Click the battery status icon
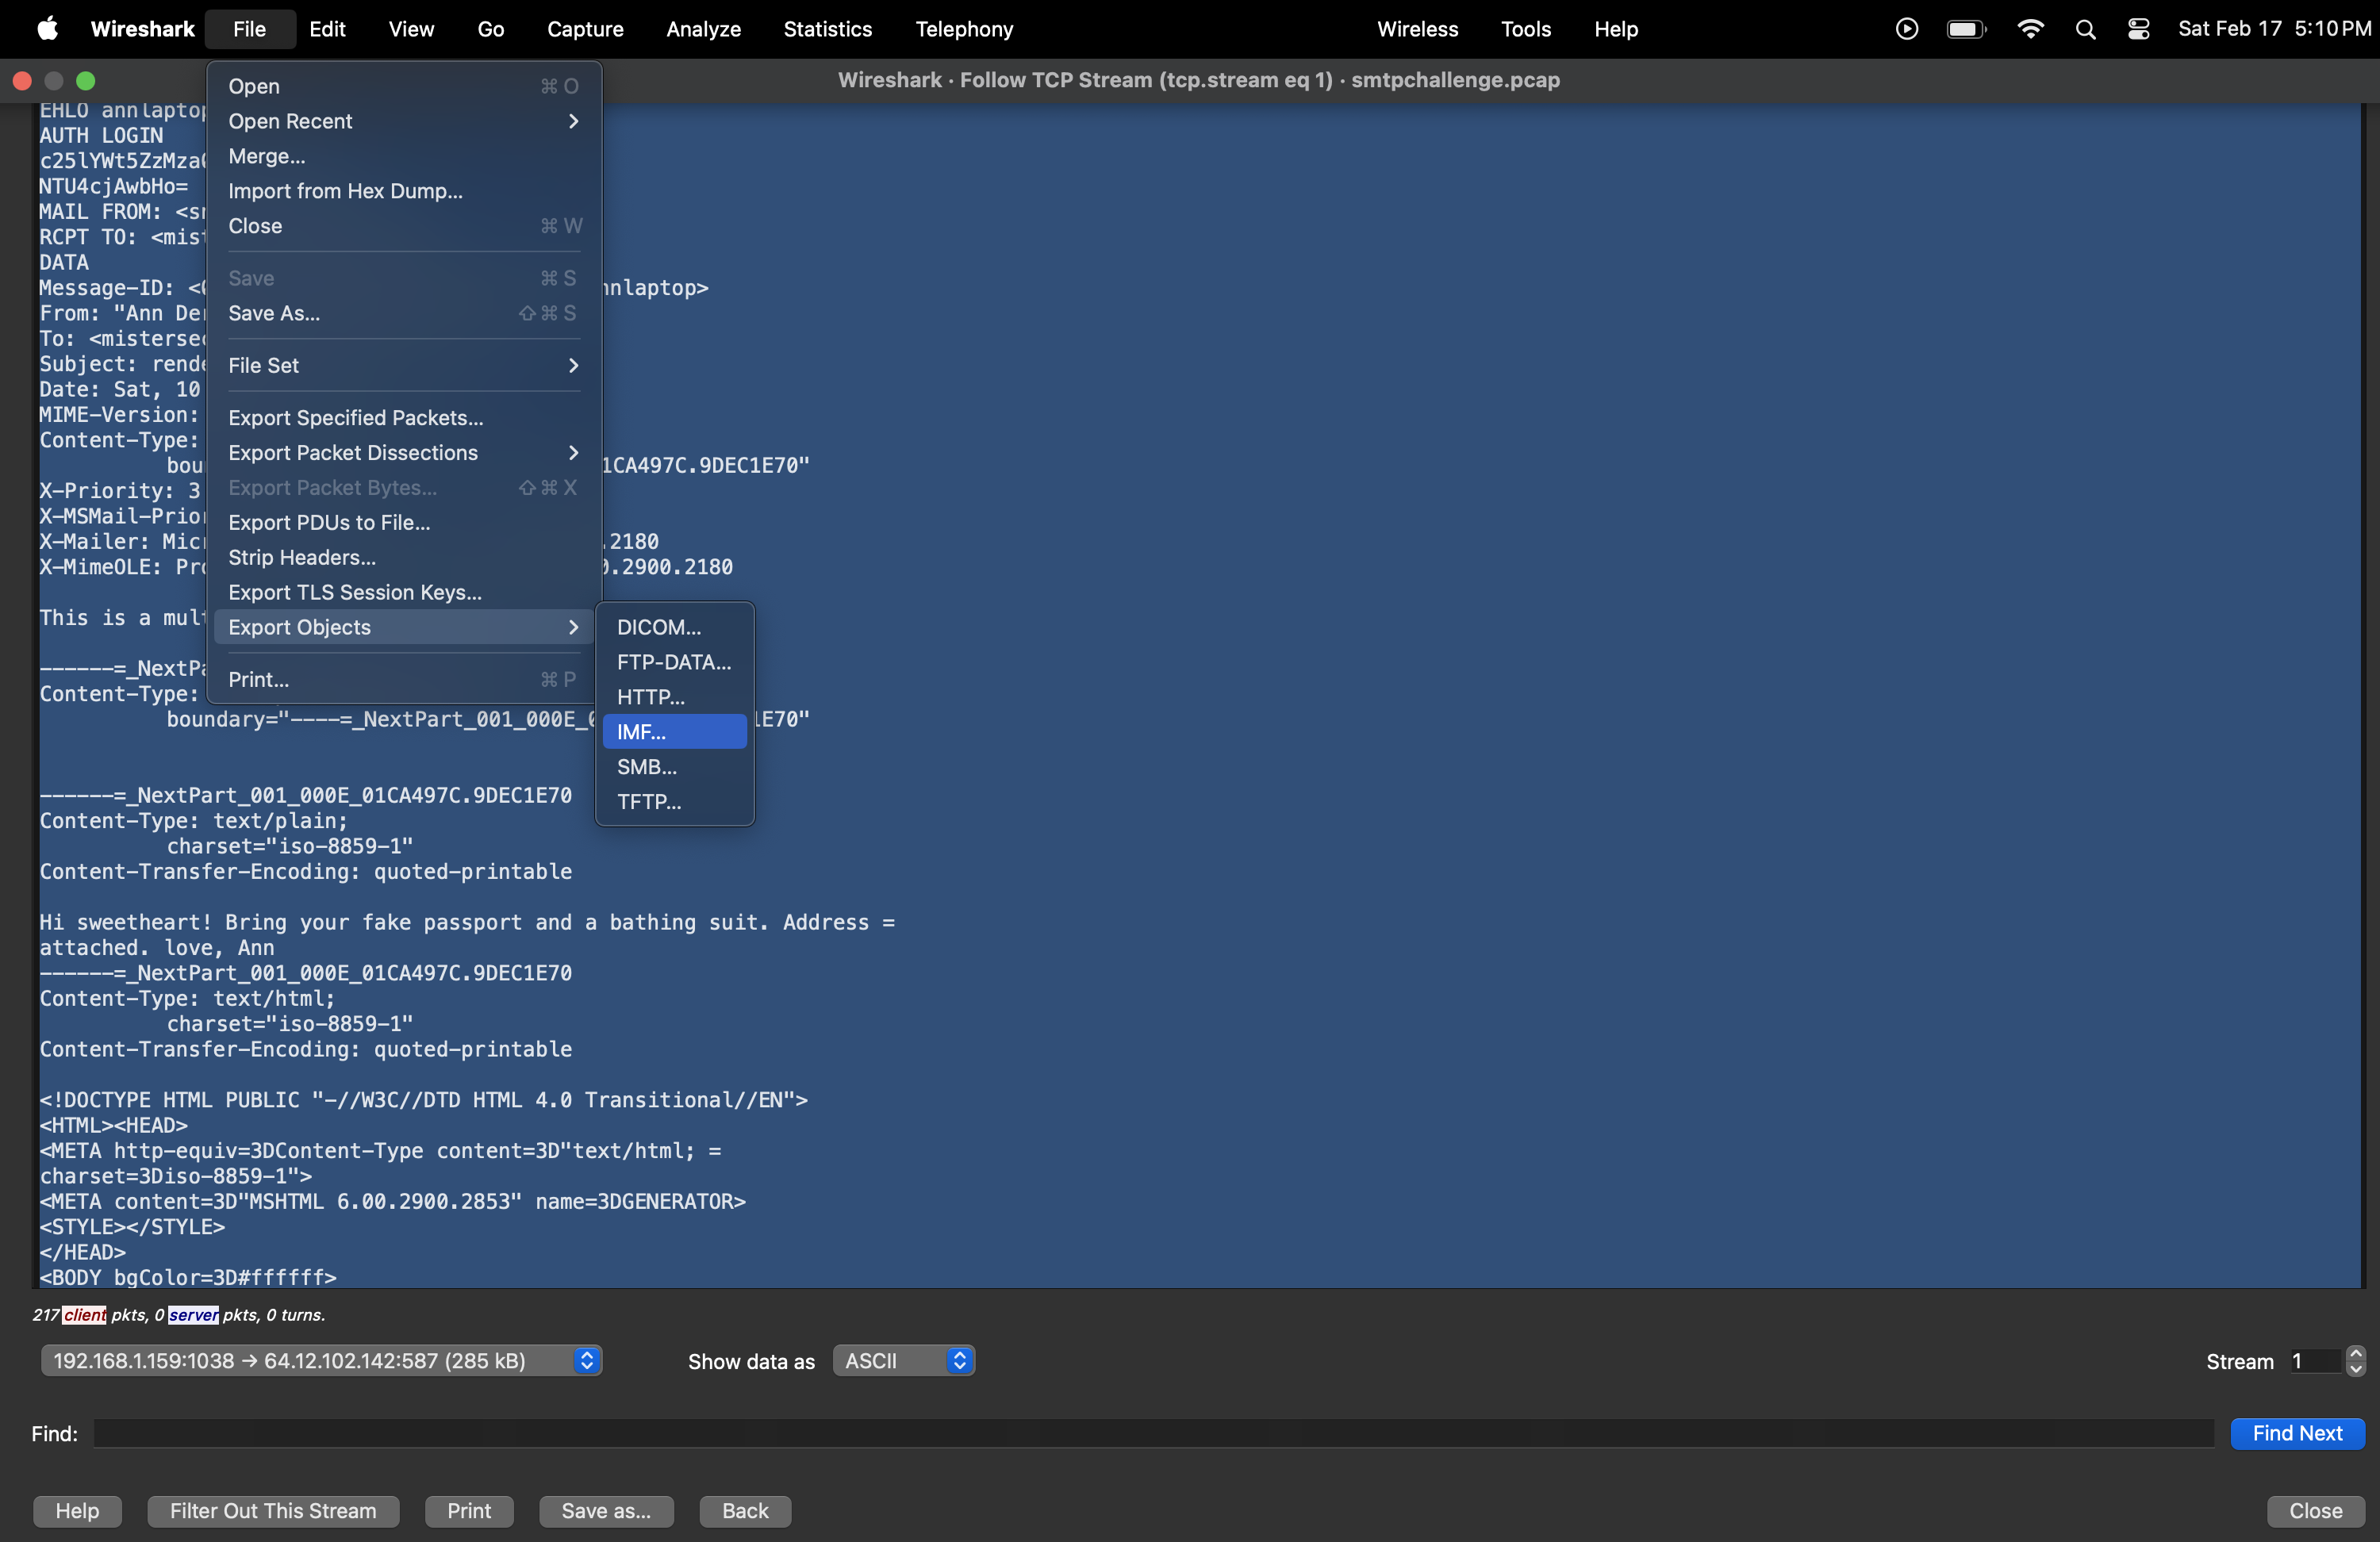2380x1542 pixels. point(1965,29)
